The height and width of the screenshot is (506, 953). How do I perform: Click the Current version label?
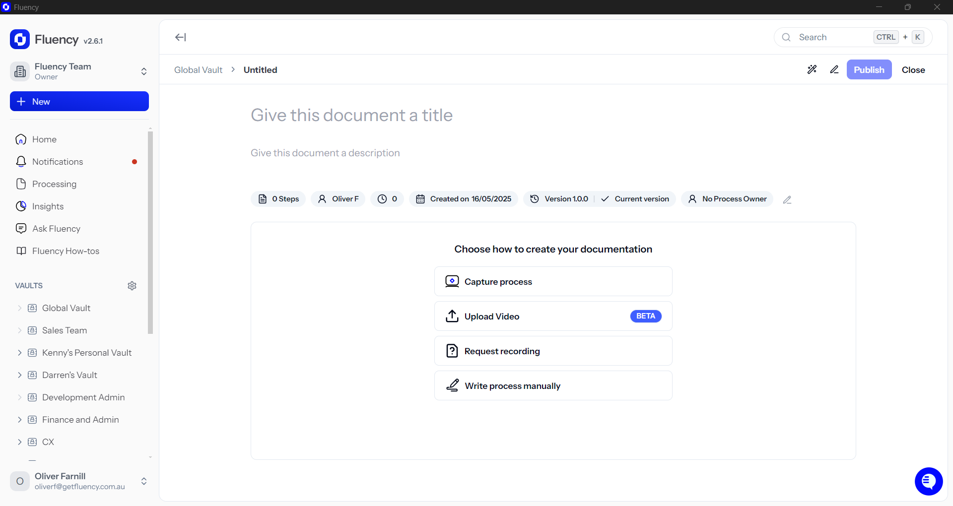tap(642, 199)
